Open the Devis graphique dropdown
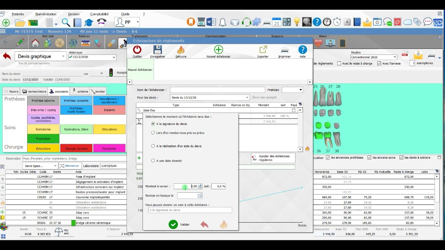 (x=63, y=56)
